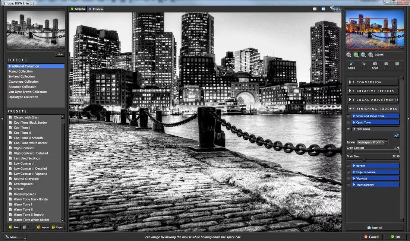Expand the 1 Conversion section
This screenshot has width=410, height=241.
point(373,82)
